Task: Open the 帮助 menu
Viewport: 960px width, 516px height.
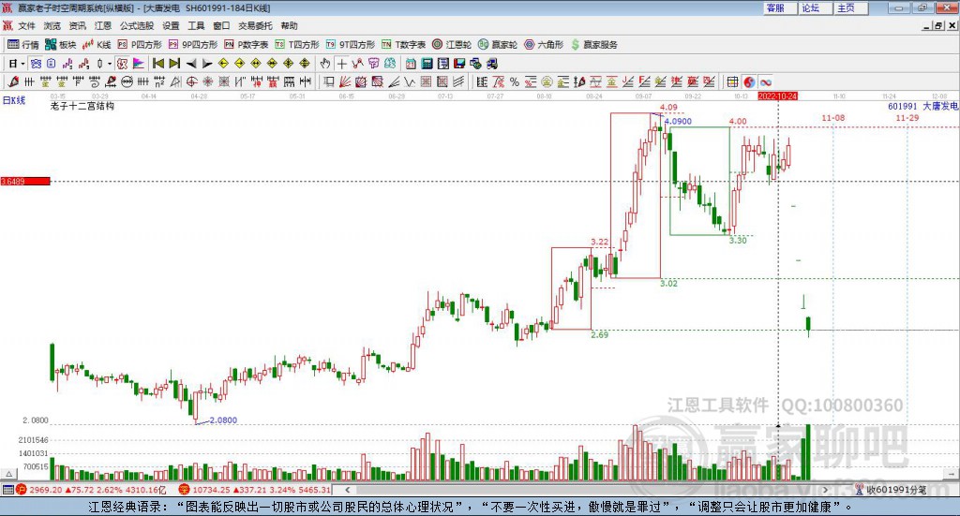Action: pyautogui.click(x=289, y=25)
